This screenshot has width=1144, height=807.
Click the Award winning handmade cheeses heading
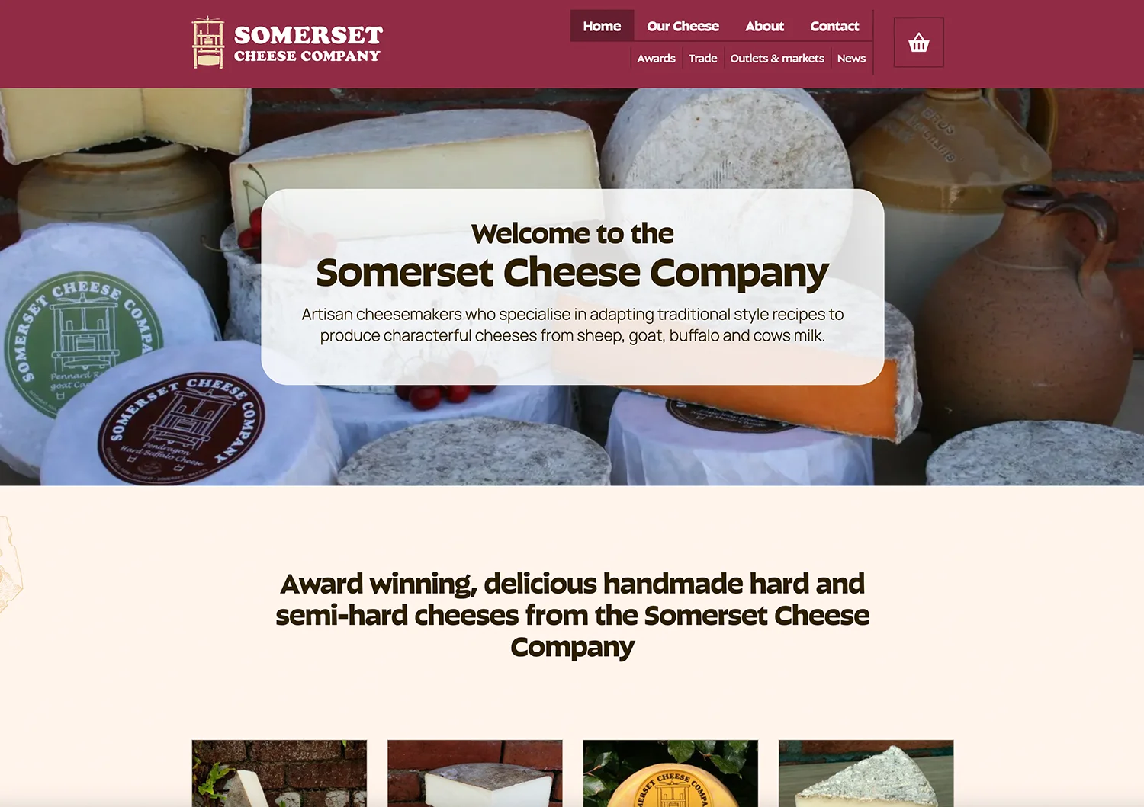point(572,615)
